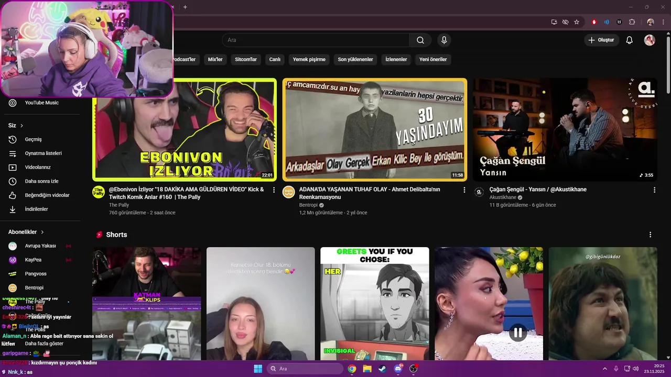Open the gibigünlükdoz Short
This screenshot has width=671, height=377.
[x=603, y=304]
